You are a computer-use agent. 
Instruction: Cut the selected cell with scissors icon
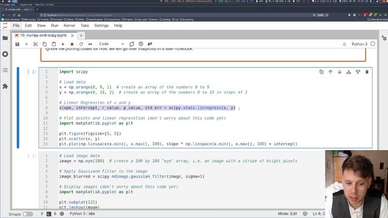click(35, 44)
